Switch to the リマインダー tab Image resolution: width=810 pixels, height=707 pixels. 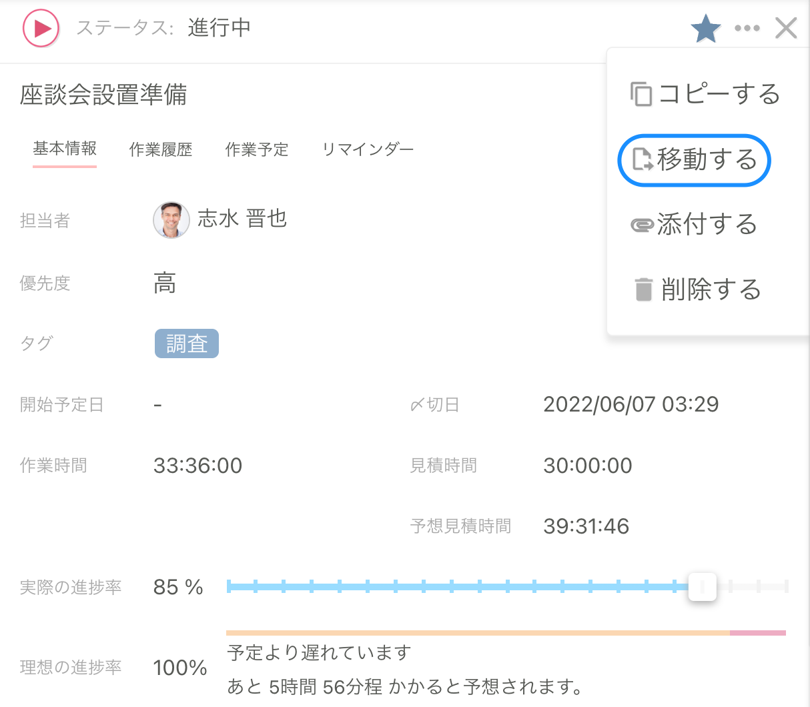coord(368,150)
